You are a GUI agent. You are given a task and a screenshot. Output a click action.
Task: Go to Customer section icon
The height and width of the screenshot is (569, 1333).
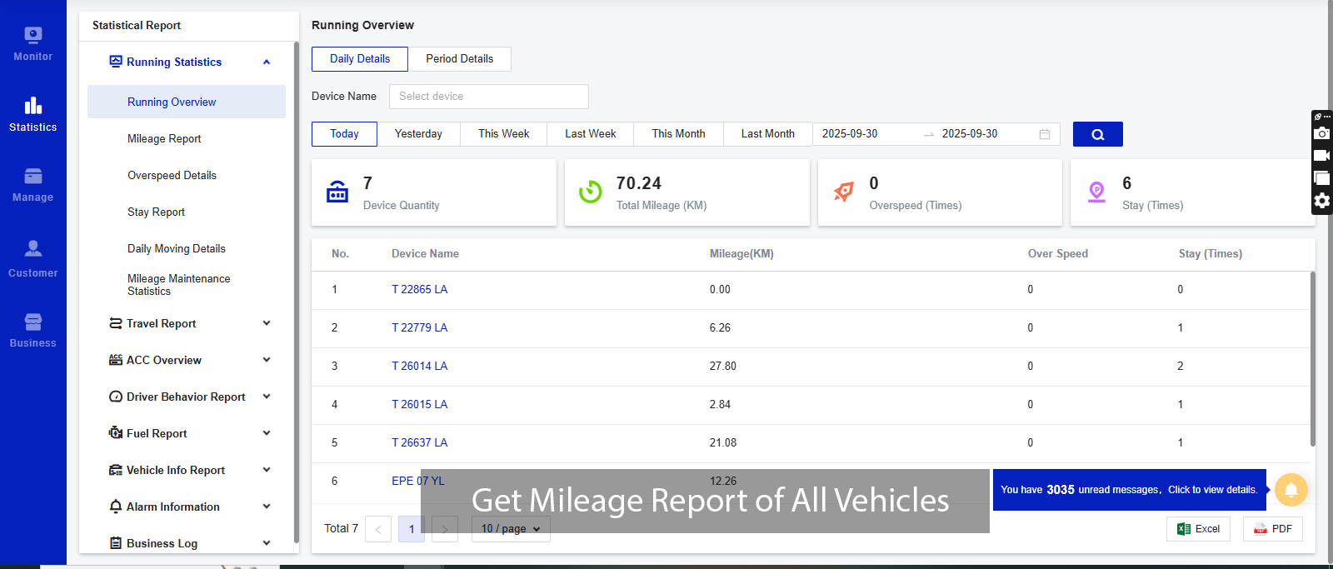(x=32, y=258)
